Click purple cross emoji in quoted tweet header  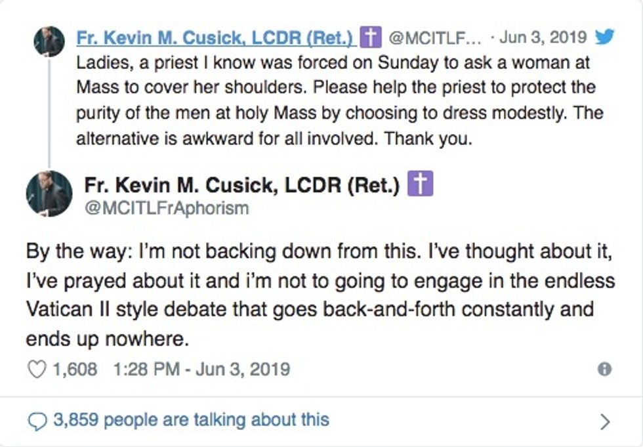[x=372, y=38]
